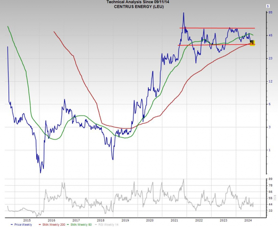Click the yellow highlighted current price marker
This screenshot has width=278, height=227.
pos(252,43)
